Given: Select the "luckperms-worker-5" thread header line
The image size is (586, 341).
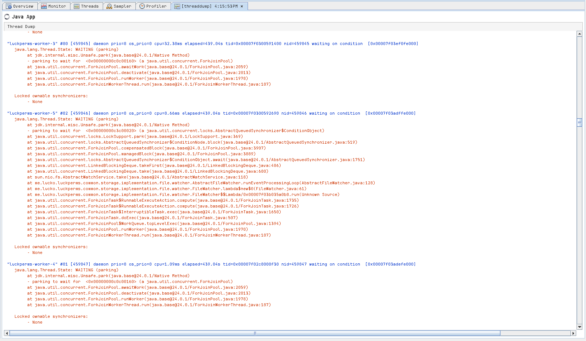Looking at the screenshot, I should click(x=211, y=113).
